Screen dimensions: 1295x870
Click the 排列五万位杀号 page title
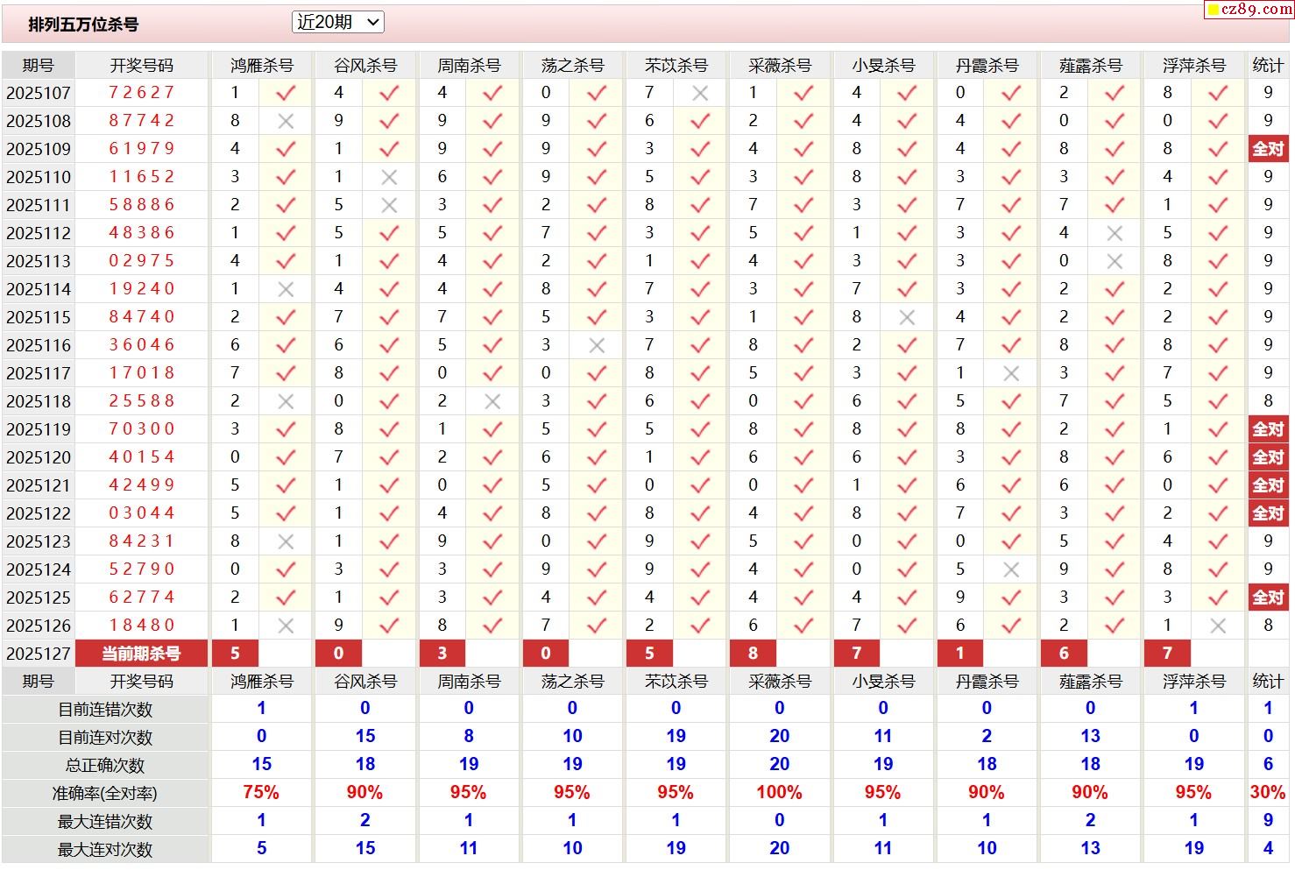(x=83, y=25)
